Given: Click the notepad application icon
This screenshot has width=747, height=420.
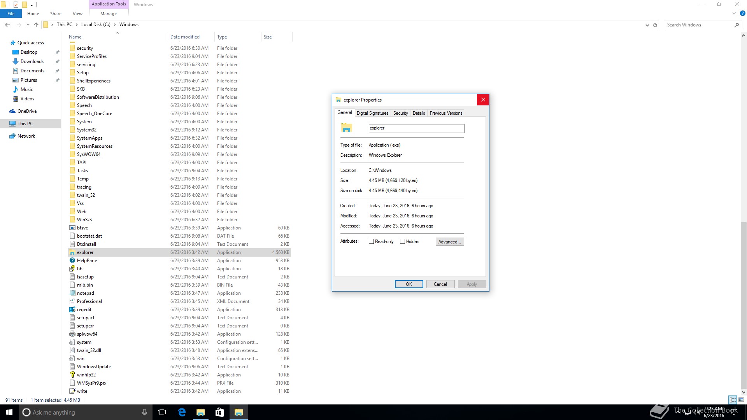Looking at the screenshot, I should pos(72,293).
